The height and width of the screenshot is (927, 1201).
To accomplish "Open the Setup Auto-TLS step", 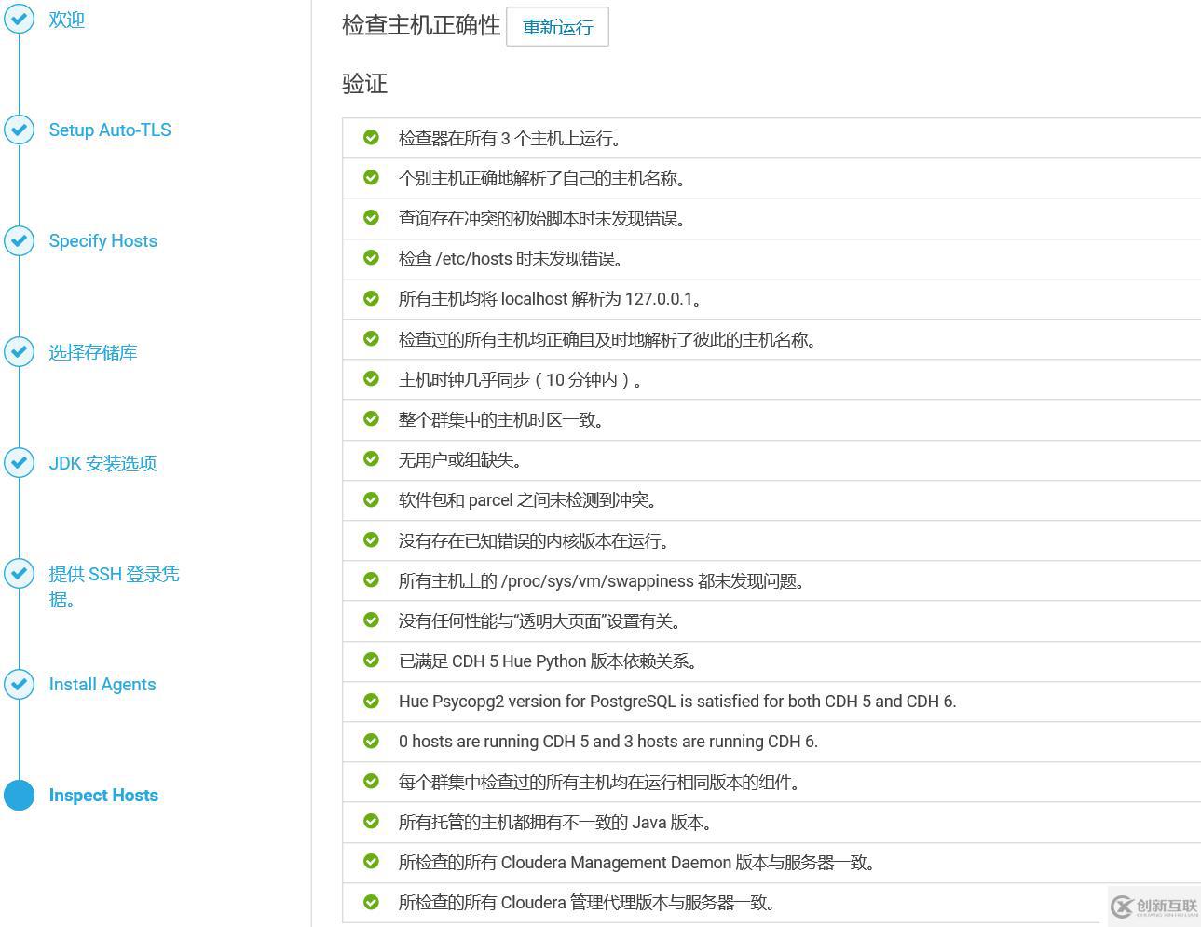I will click(x=110, y=130).
